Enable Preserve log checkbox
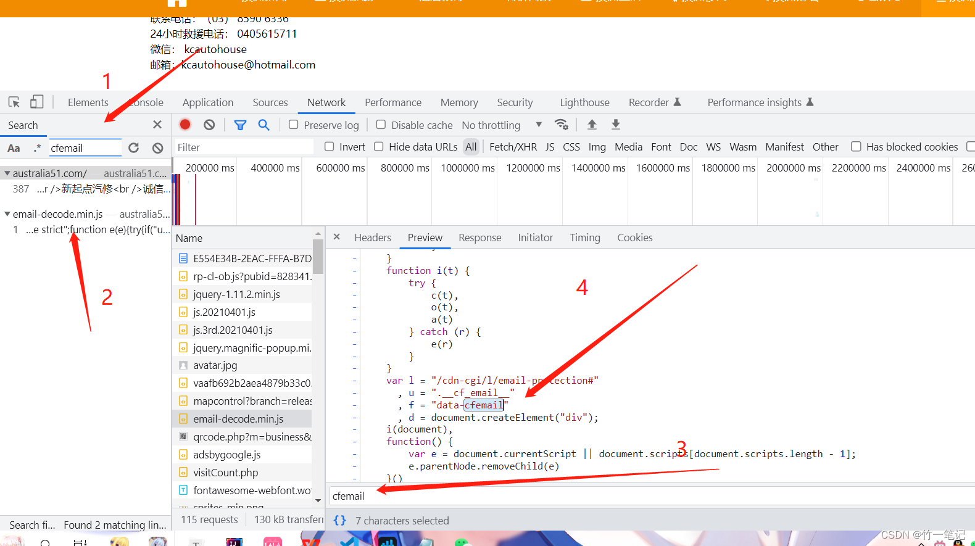This screenshot has width=975, height=546. (294, 125)
